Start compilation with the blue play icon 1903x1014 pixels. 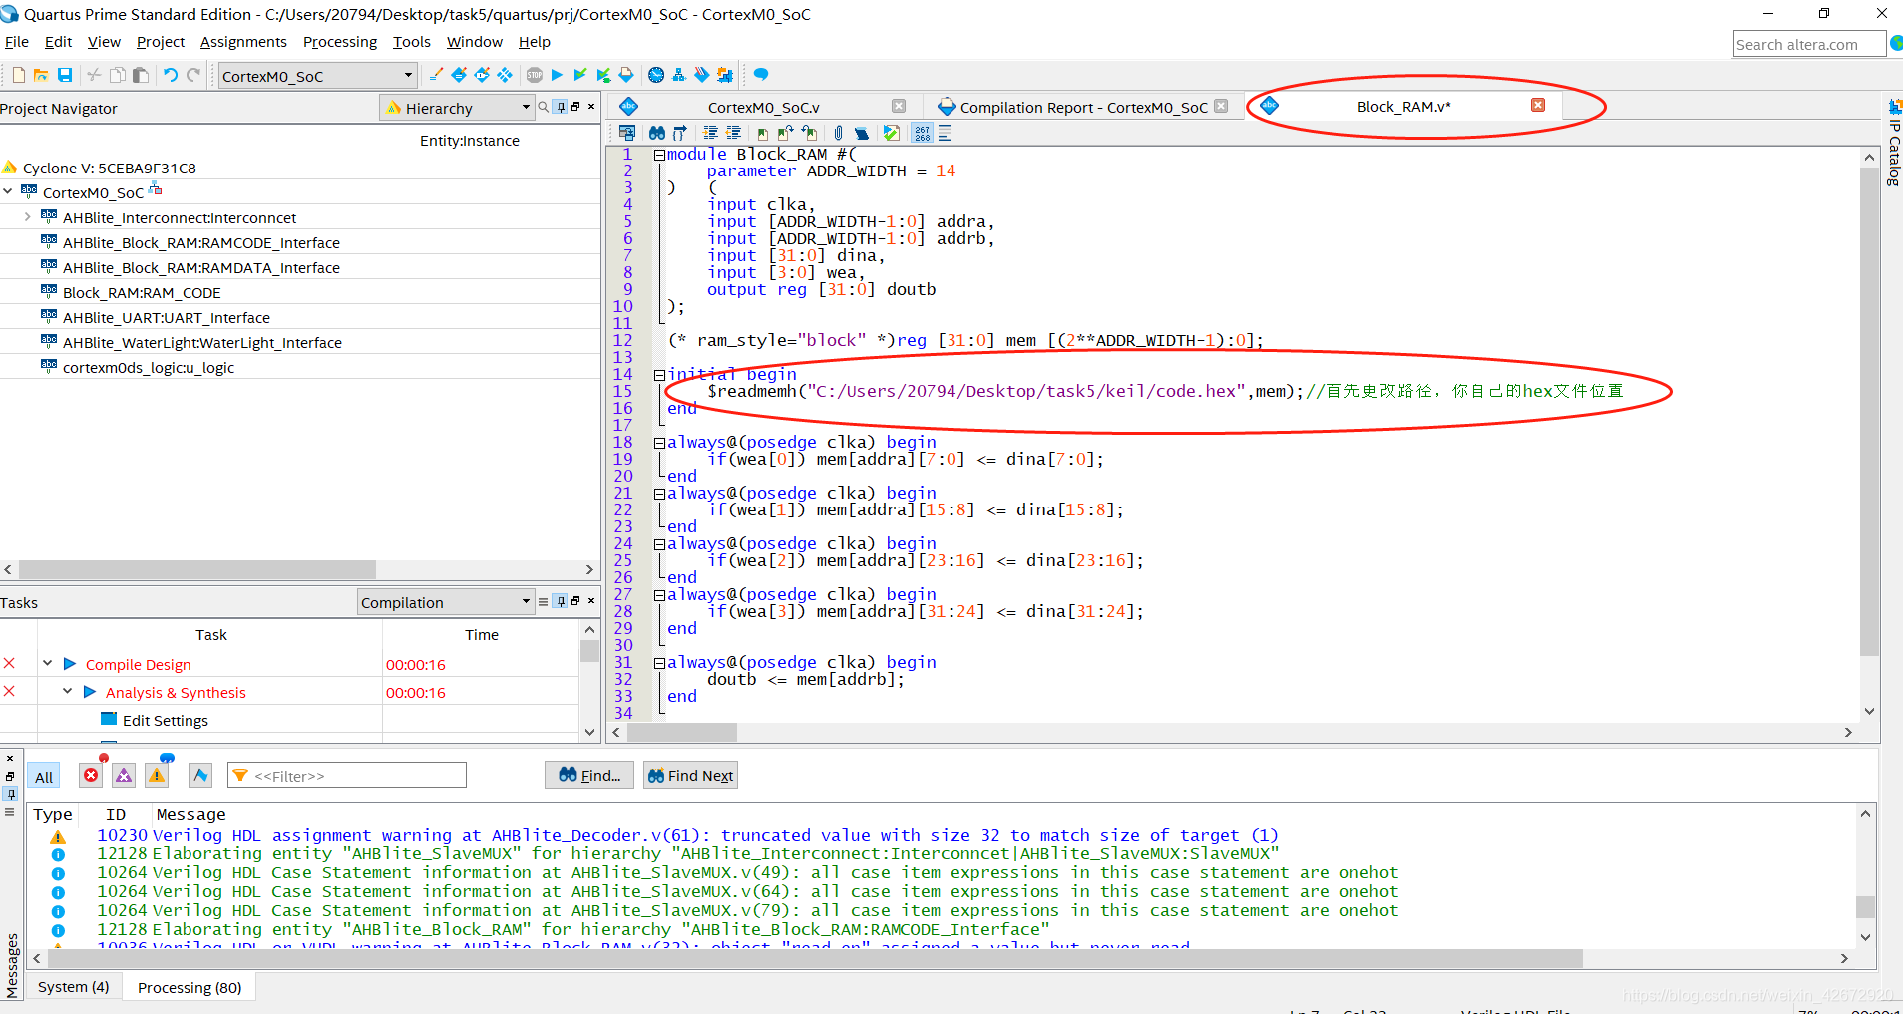[557, 75]
